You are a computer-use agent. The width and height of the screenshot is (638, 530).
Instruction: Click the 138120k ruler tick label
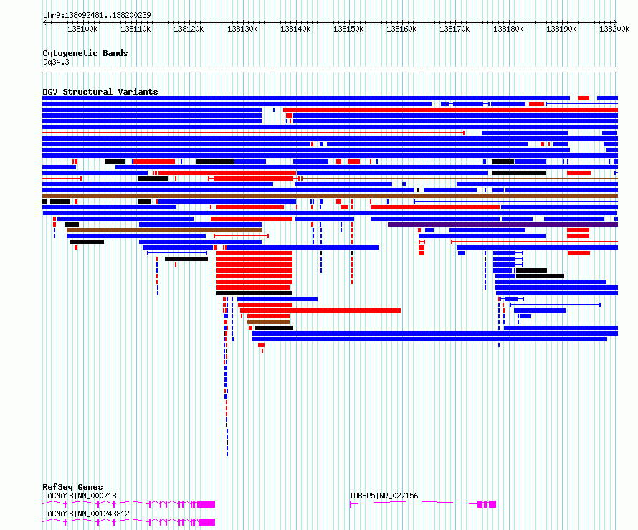pyautogui.click(x=189, y=29)
